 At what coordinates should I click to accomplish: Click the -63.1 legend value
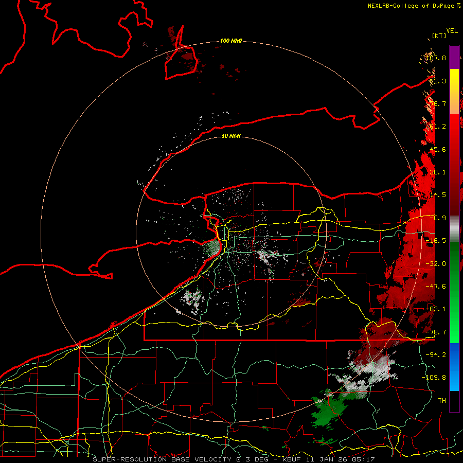pos(436,309)
